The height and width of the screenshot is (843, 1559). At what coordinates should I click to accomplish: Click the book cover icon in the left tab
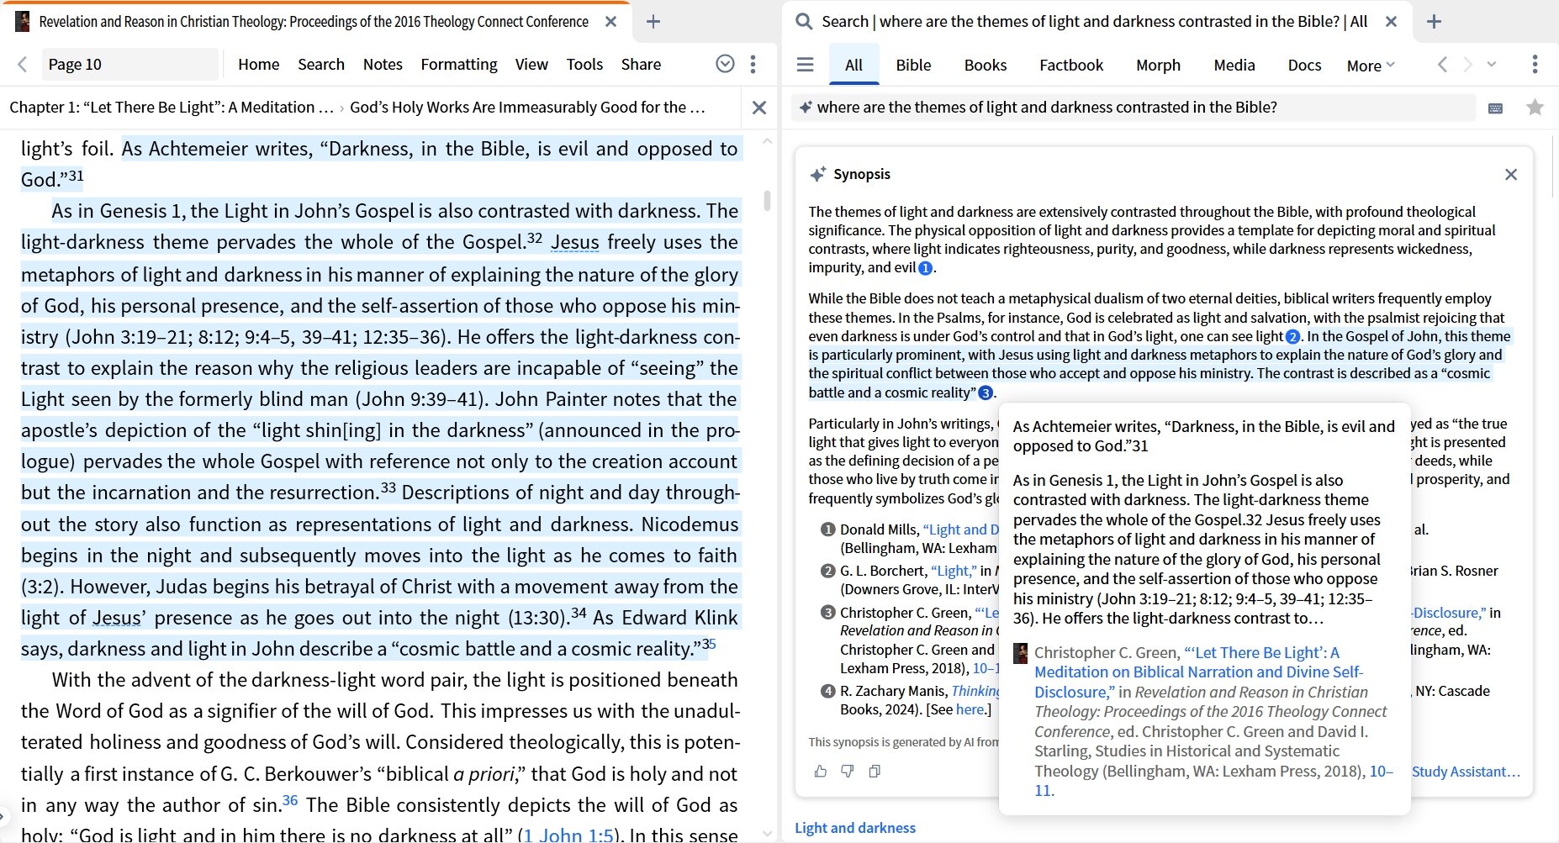click(23, 22)
